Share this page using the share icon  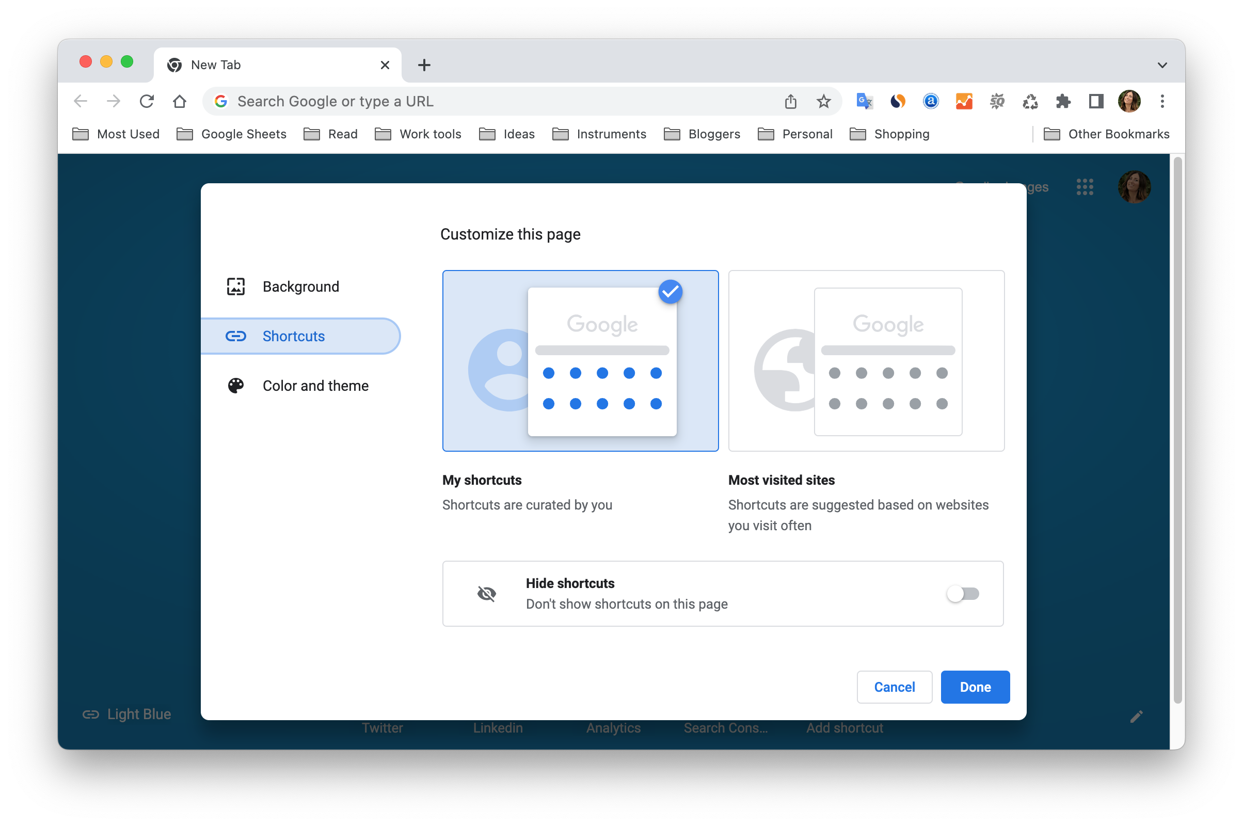790,101
